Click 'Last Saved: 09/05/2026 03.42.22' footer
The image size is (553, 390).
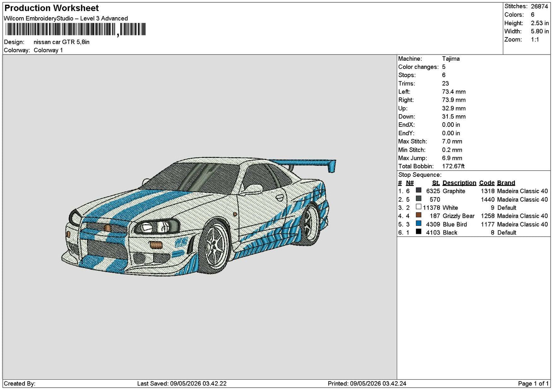[182, 384]
